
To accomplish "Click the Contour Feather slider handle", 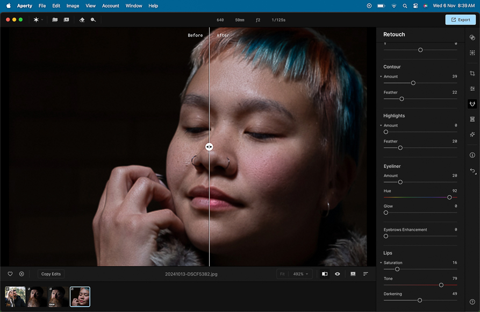I will click(x=402, y=99).
